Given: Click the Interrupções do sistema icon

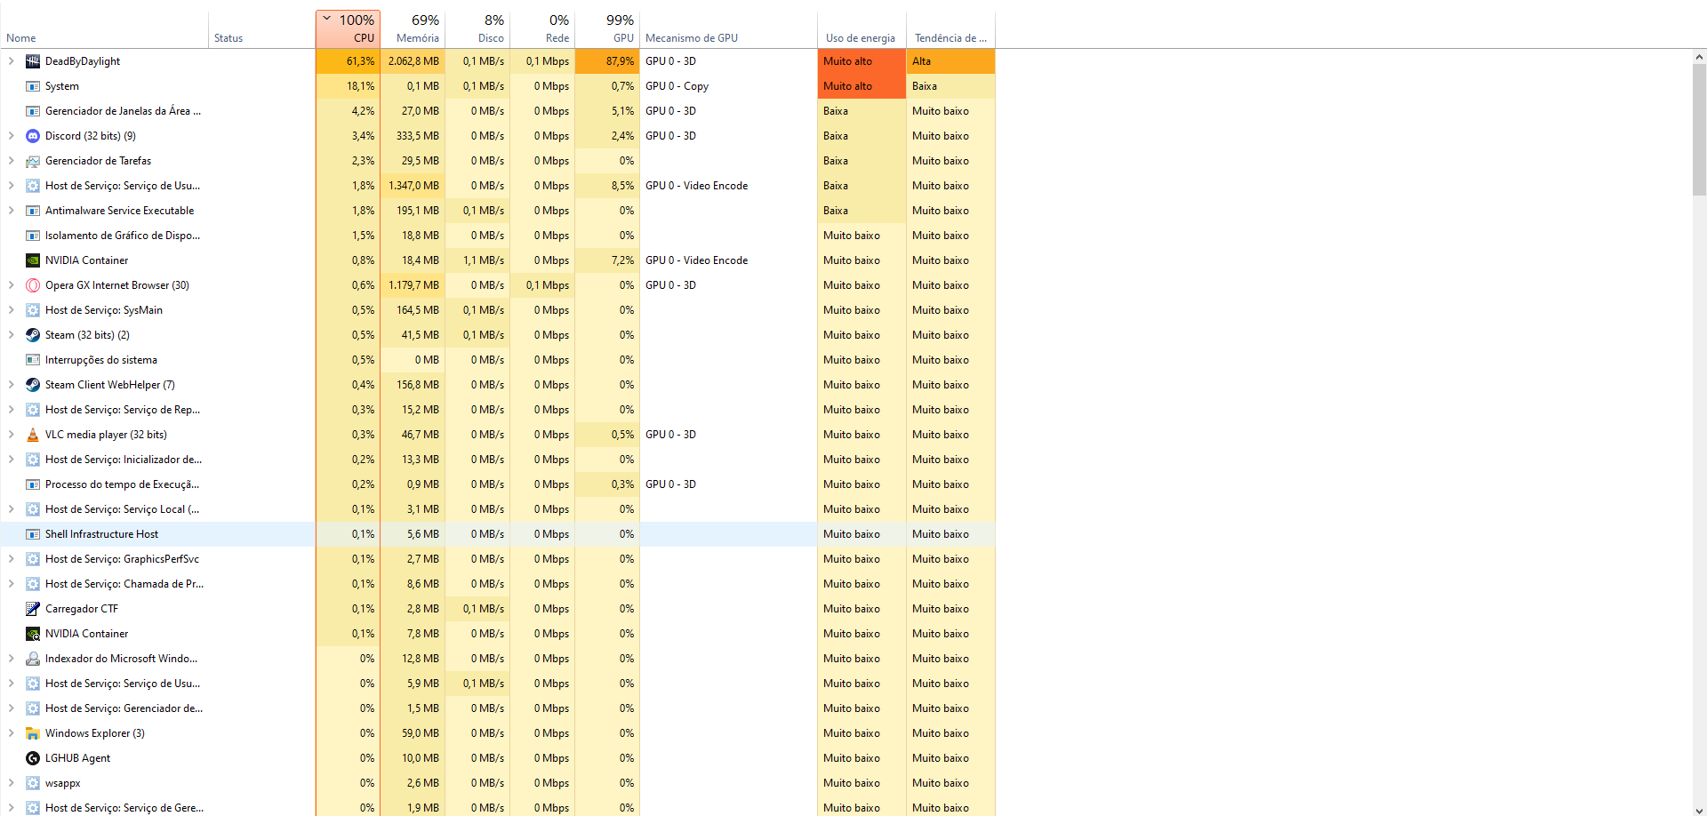Looking at the screenshot, I should click(x=33, y=360).
